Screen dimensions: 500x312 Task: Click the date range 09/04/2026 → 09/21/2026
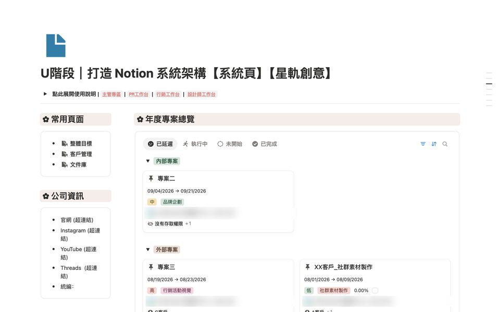(177, 191)
